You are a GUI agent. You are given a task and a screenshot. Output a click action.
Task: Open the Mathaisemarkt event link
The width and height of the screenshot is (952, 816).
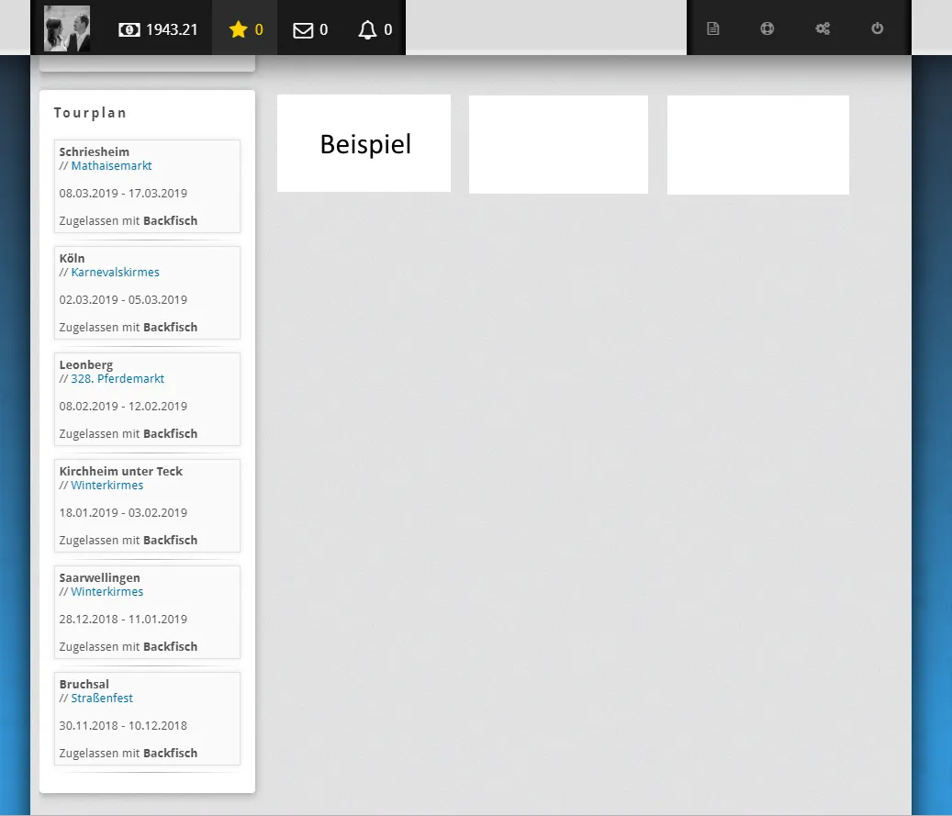coord(111,166)
